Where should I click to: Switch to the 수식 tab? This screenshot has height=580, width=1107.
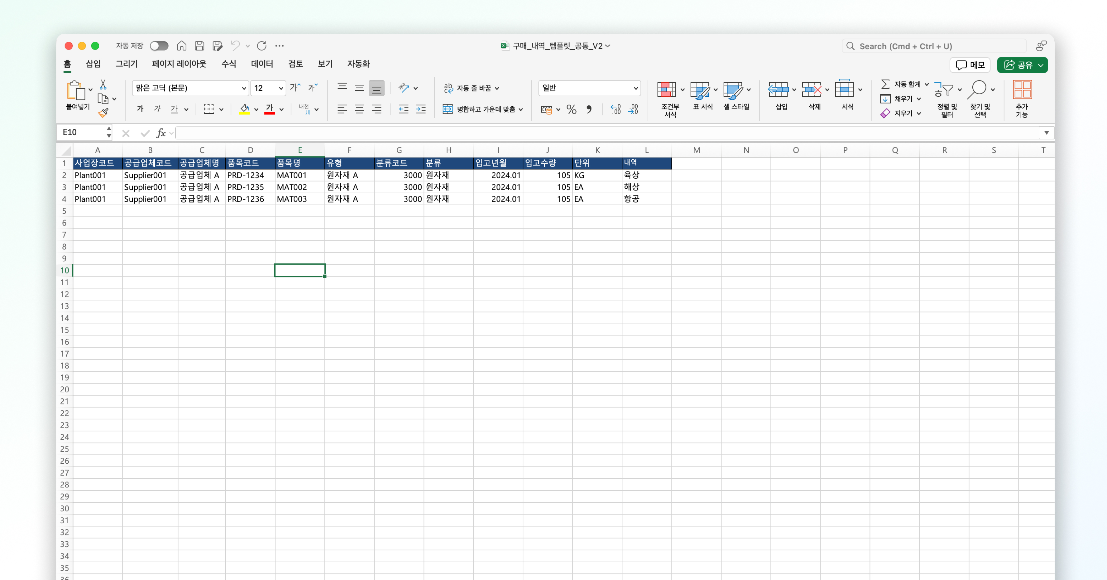coord(229,64)
